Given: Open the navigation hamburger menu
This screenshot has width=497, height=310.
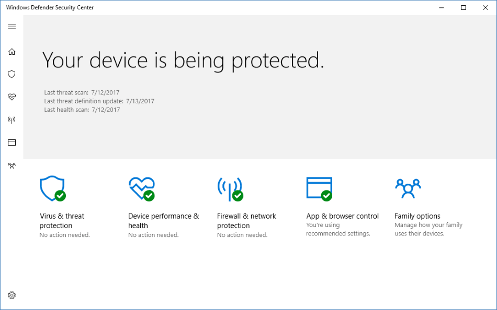Looking at the screenshot, I should (x=12, y=27).
